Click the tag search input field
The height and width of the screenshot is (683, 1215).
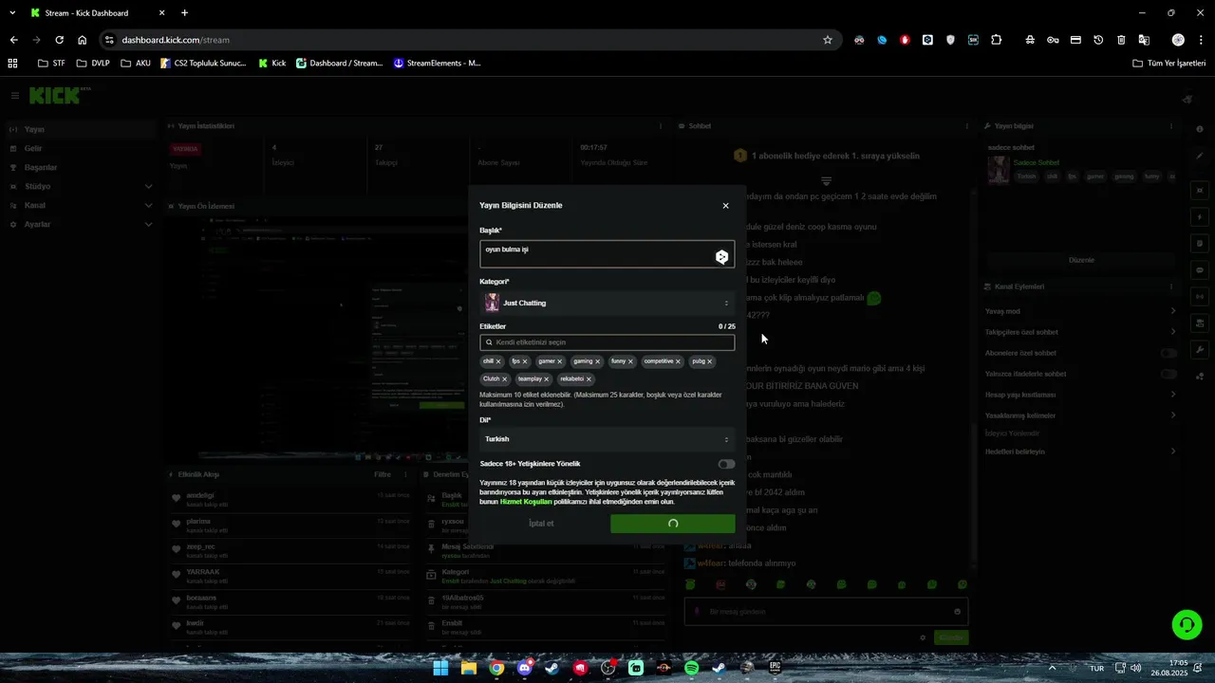(x=607, y=342)
